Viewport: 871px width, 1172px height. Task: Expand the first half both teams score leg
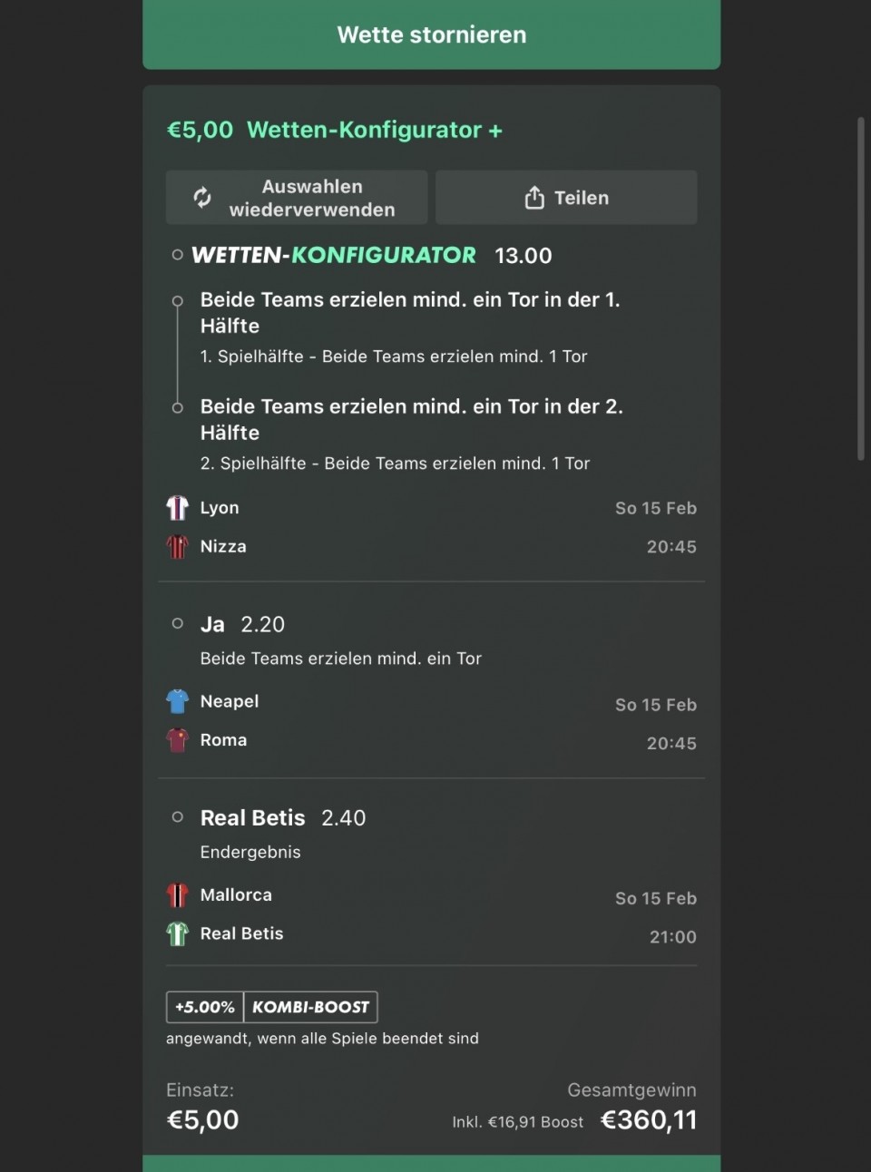point(410,312)
